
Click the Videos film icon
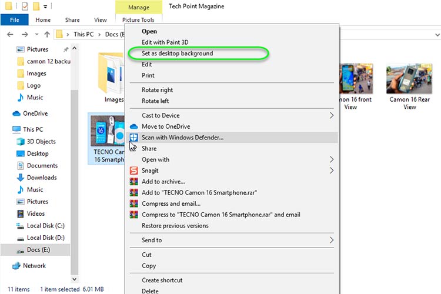point(20,214)
